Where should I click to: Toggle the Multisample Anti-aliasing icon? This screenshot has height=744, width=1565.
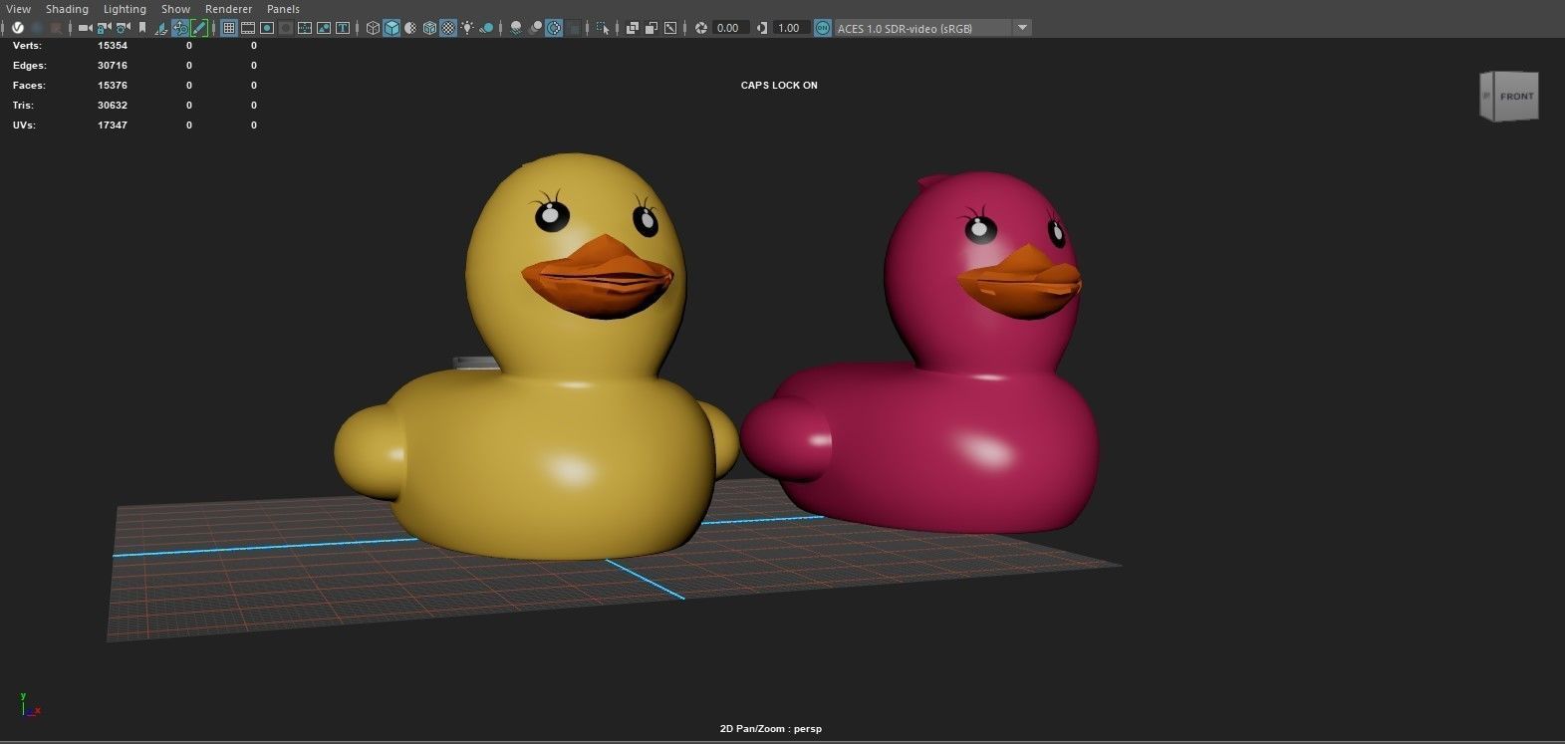[x=554, y=28]
